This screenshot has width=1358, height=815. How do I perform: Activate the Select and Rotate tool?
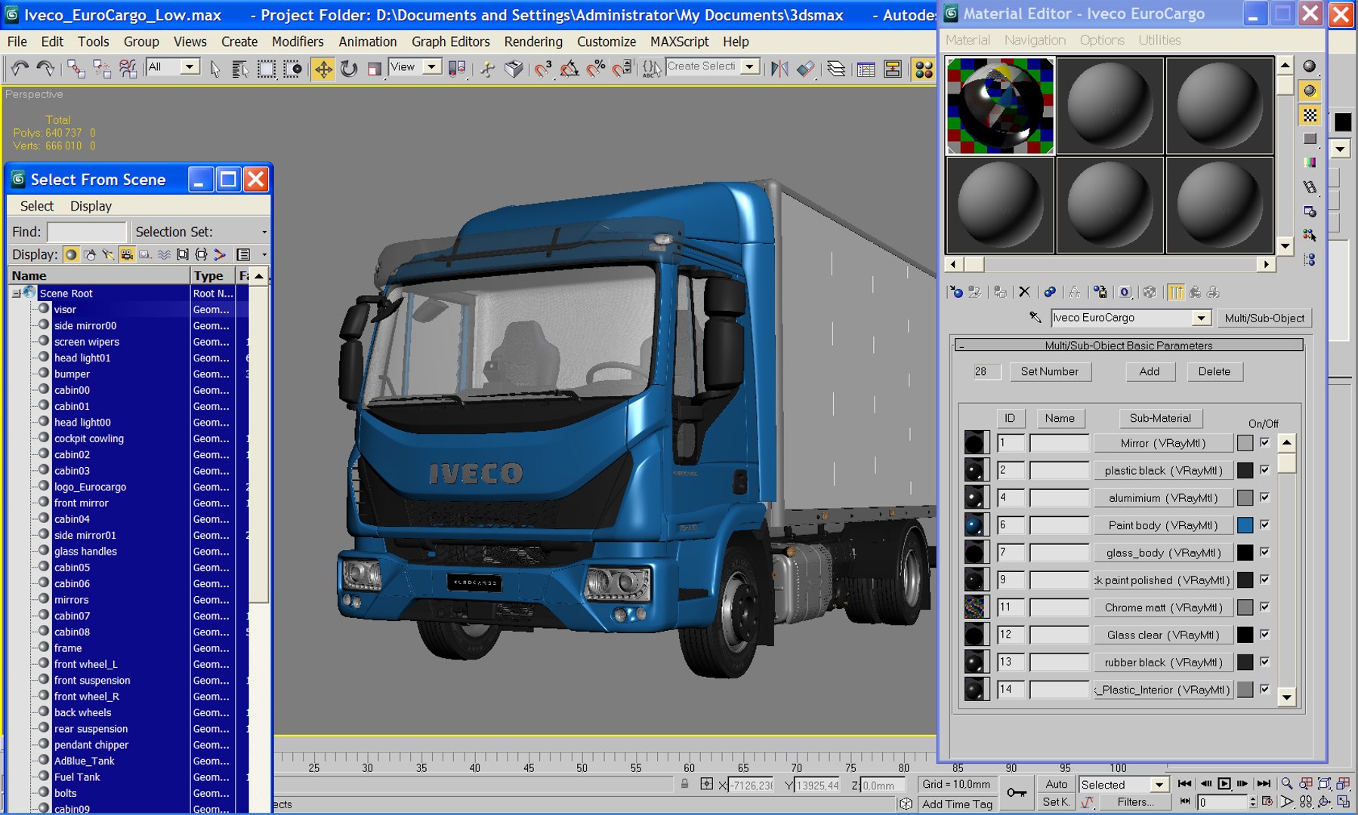[348, 69]
